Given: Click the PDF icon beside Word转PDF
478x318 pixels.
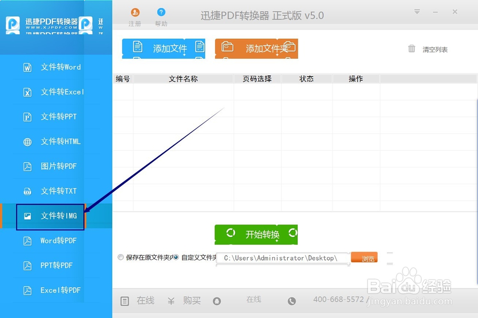Looking at the screenshot, I should tap(27, 241).
